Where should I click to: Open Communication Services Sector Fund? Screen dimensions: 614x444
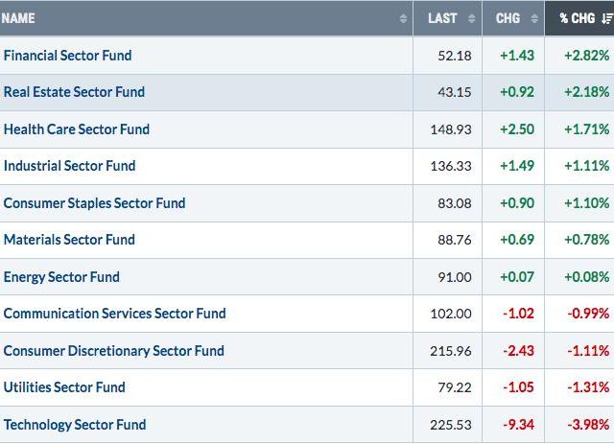114,314
